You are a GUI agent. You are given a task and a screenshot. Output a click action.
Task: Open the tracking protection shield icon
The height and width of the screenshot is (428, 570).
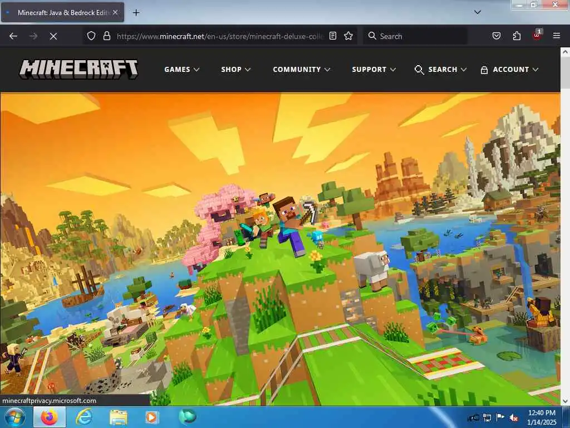pos(91,36)
